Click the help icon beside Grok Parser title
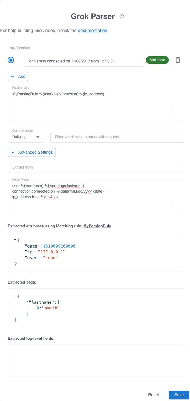Viewport: 190px width, 401px height. [122, 16]
